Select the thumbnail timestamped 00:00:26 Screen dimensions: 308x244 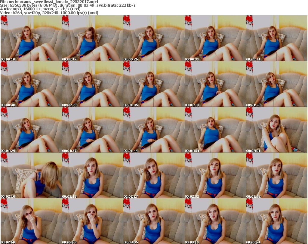(154, 38)
